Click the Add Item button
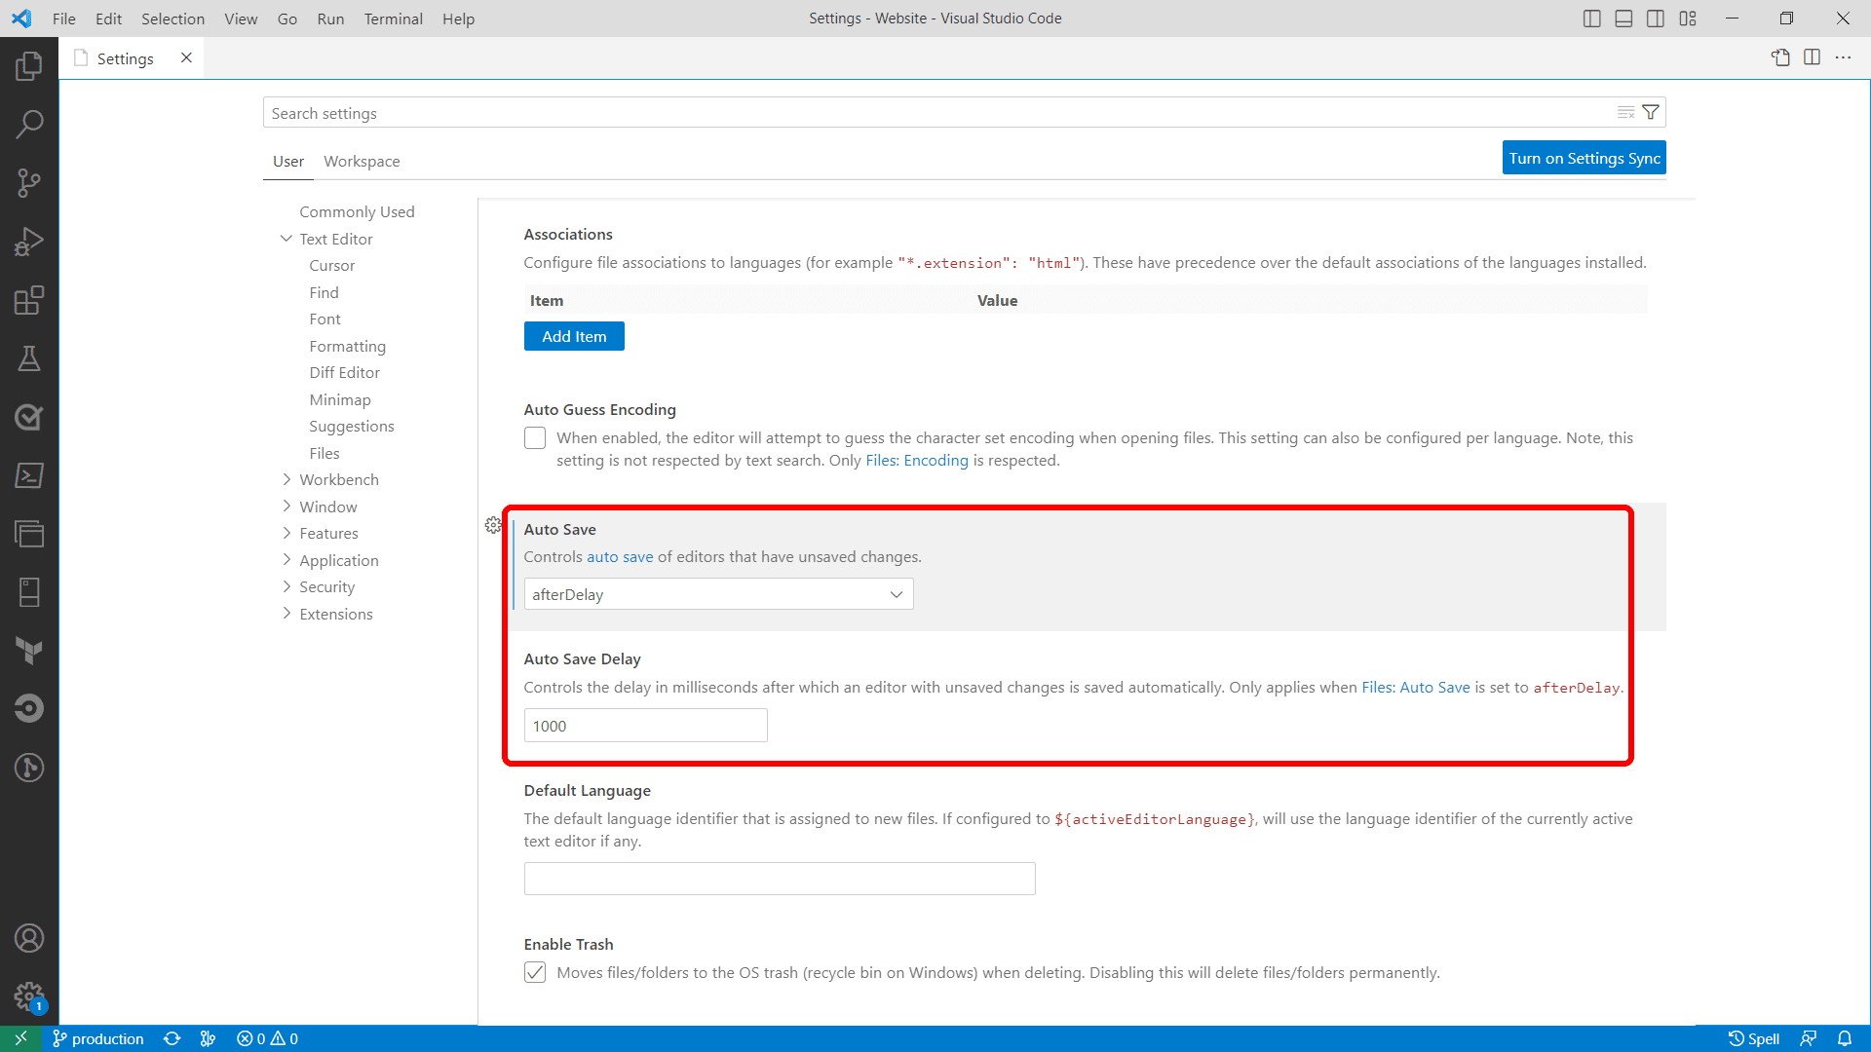The image size is (1871, 1052). (x=574, y=336)
